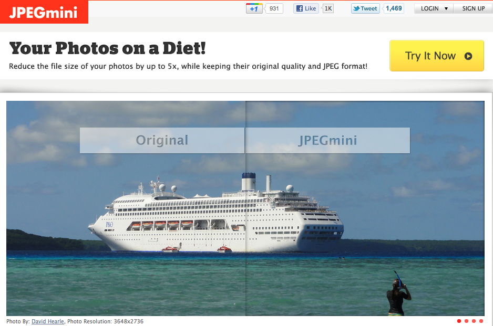This screenshot has height=326, width=493.
Task: Click the Try It Now button
Action: (x=436, y=56)
